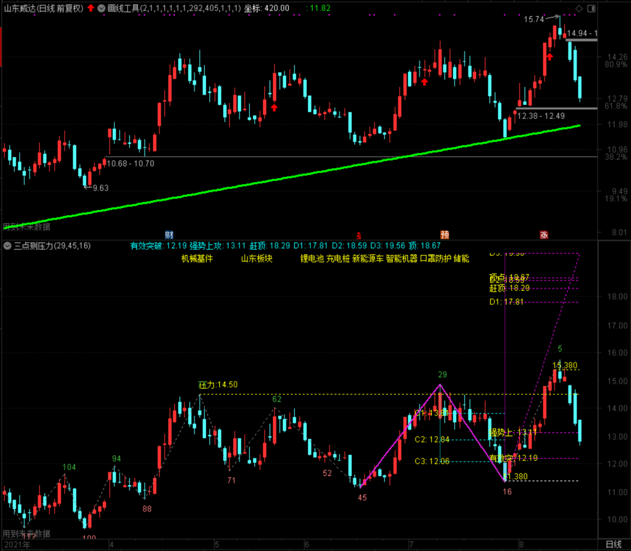Viewport: 631px width, 551px height.
Task: Click the 预 forecast marker icon
Action: [444, 235]
